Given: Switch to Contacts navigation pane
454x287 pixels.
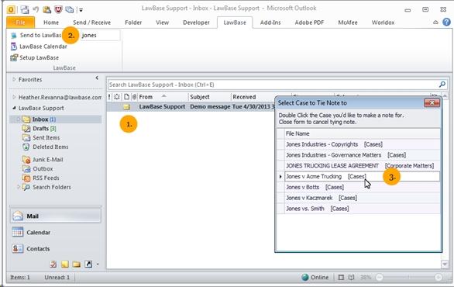Looking at the screenshot, I should (x=56, y=249).
